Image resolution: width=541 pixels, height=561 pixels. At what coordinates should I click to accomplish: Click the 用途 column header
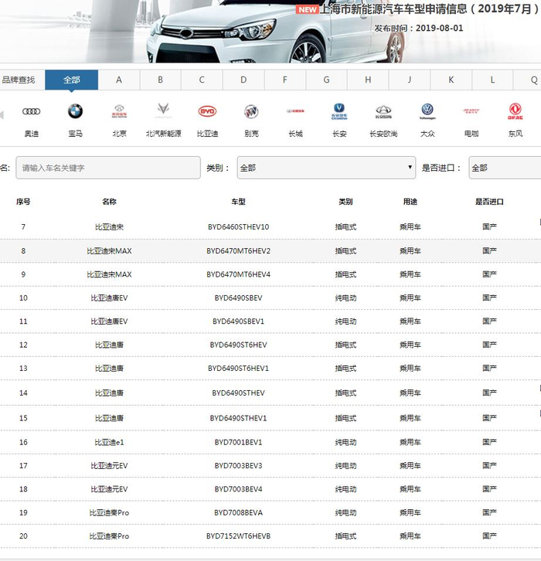coord(410,202)
